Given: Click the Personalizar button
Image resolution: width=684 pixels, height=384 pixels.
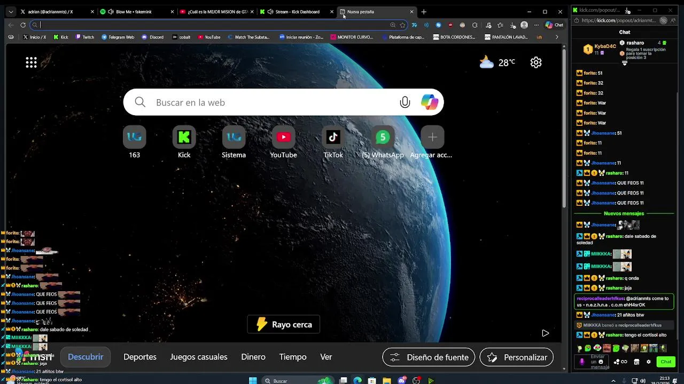Looking at the screenshot, I should point(516,357).
